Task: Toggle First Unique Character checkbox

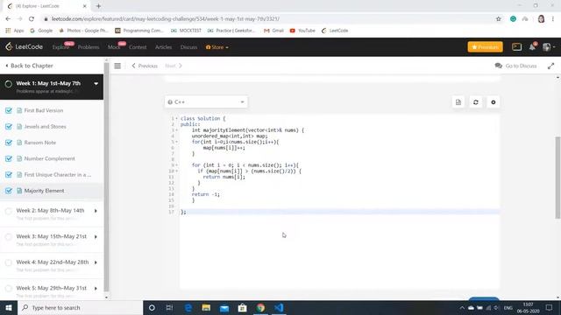Action: tap(9, 175)
